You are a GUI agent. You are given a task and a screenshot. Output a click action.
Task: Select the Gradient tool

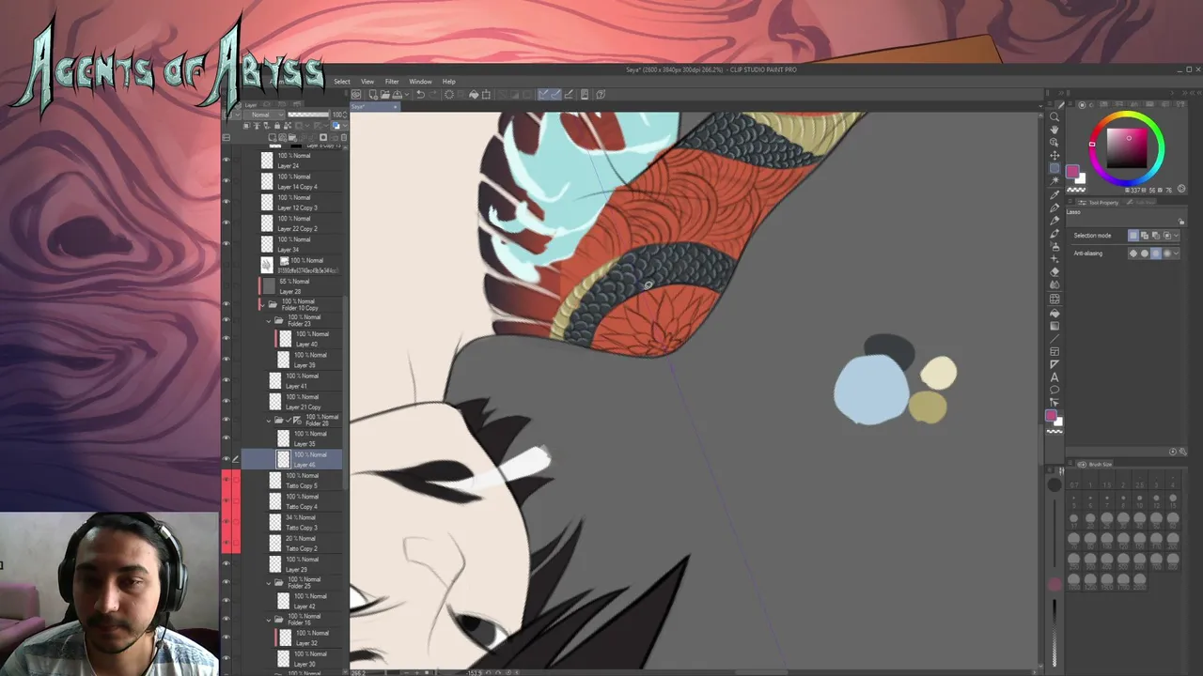pyautogui.click(x=1055, y=325)
